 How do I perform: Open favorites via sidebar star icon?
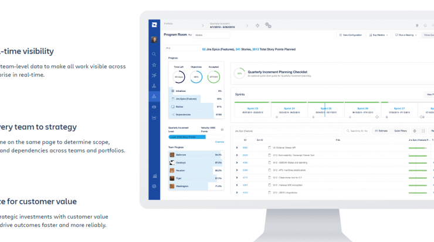[x=154, y=65]
